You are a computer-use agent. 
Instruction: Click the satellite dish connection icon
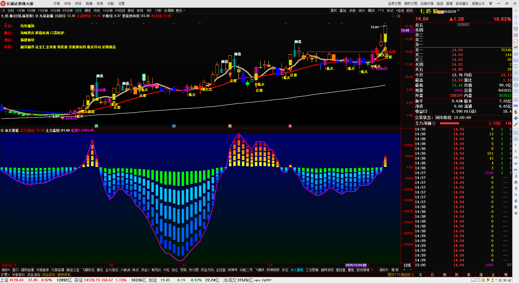[x=488, y=280]
